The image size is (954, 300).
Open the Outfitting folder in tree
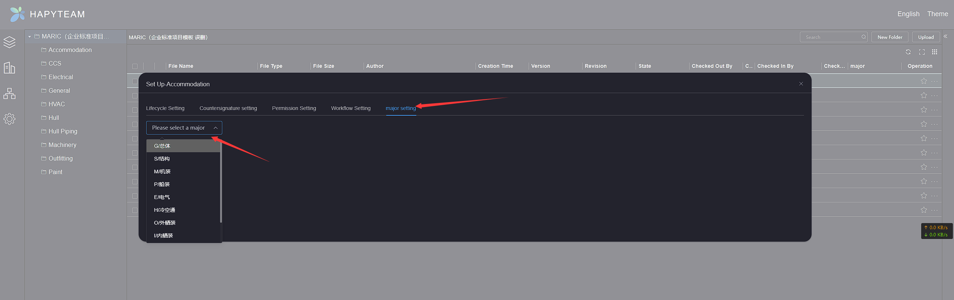tap(60, 158)
